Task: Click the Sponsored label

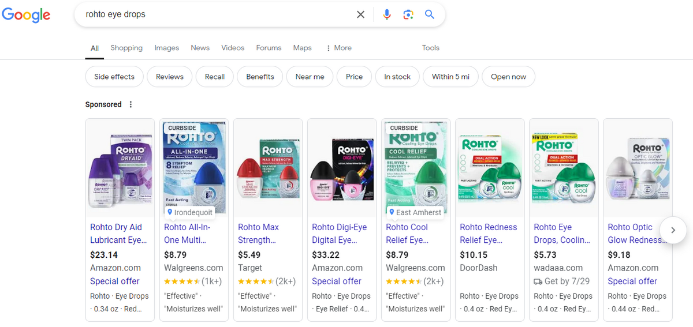Action: [x=103, y=104]
